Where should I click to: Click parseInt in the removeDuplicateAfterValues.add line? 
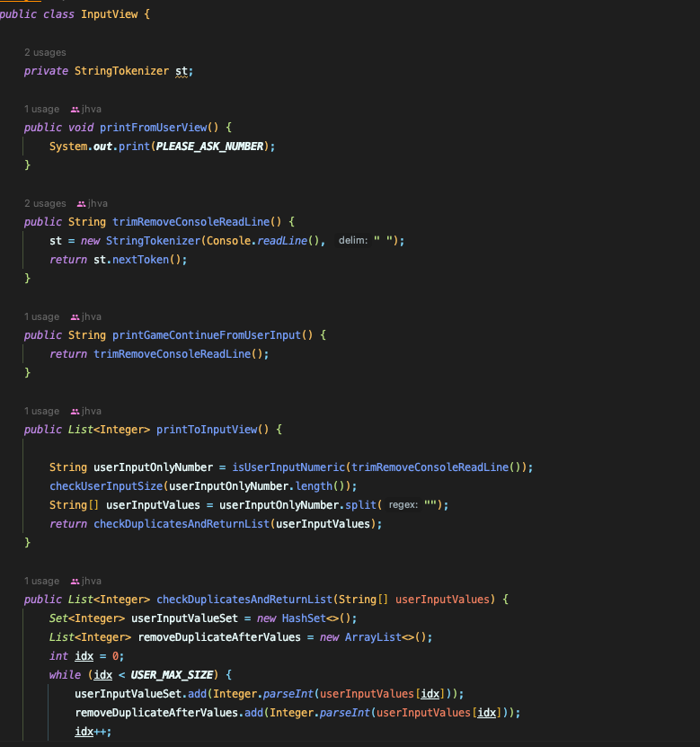click(x=345, y=713)
